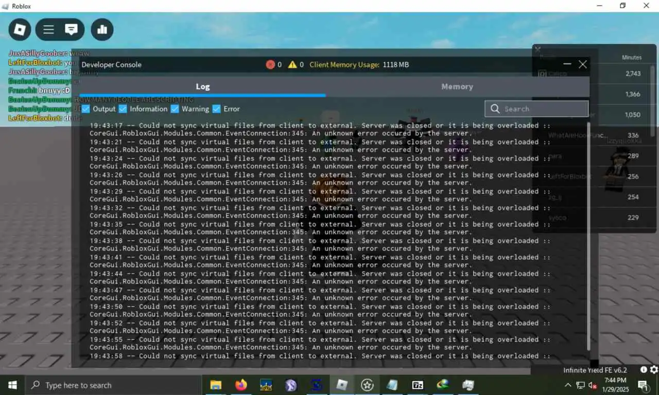Image resolution: width=659 pixels, height=395 pixels.
Task: Click the Client Memory Usage label
Action: pyautogui.click(x=344, y=65)
